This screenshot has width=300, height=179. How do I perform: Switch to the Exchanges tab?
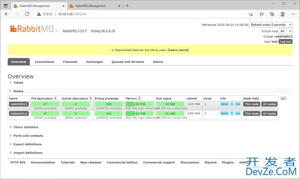point(94,62)
